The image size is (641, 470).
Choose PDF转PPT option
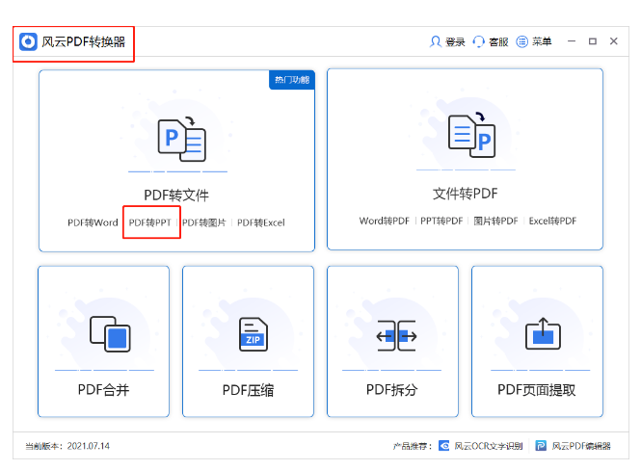point(149,222)
